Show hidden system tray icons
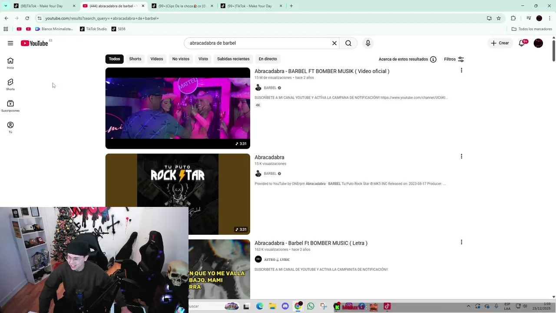556x313 pixels. point(468,306)
